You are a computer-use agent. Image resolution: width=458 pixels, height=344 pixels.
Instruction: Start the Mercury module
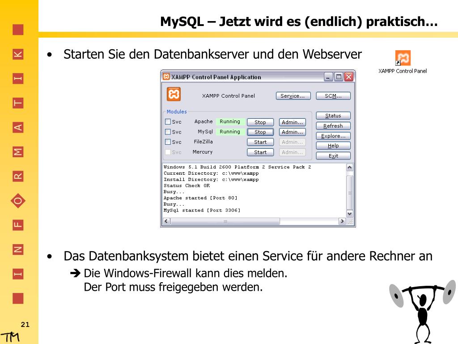(x=260, y=152)
